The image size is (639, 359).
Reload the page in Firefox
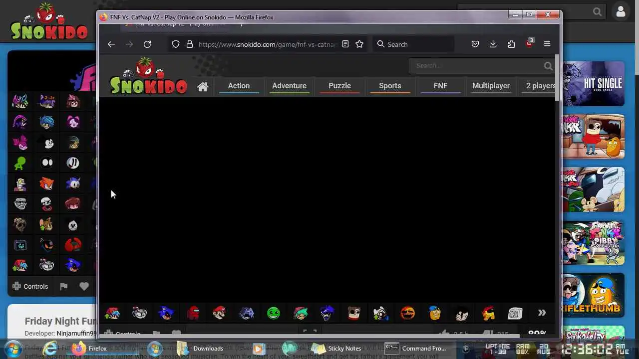147,44
